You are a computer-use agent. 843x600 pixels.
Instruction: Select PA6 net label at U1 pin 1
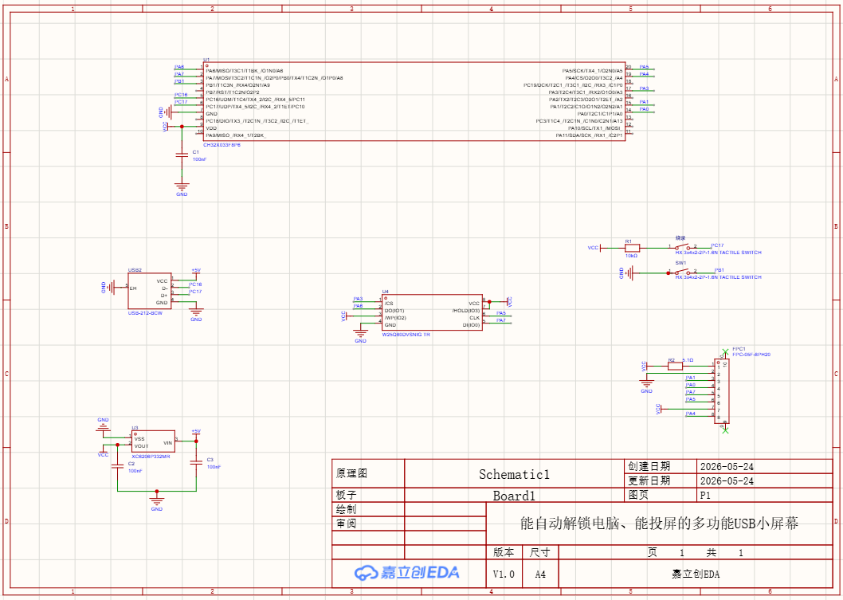pos(179,67)
